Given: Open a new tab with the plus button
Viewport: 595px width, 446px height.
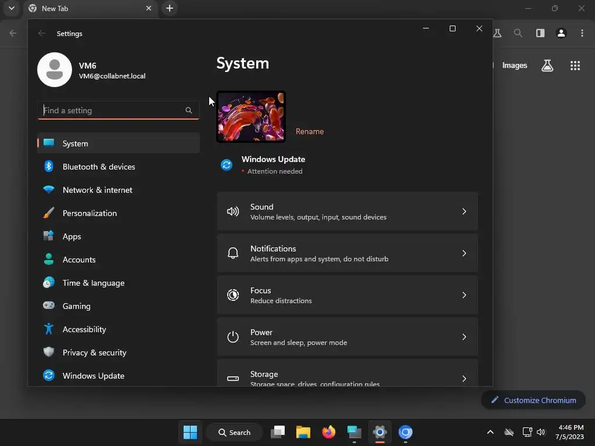Looking at the screenshot, I should 170,8.
